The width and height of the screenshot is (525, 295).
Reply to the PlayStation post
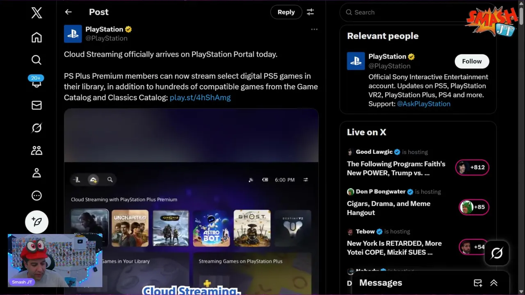coord(286,12)
